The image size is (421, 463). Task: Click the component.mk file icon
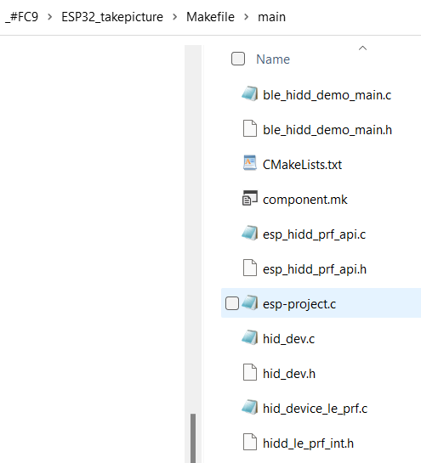click(249, 198)
